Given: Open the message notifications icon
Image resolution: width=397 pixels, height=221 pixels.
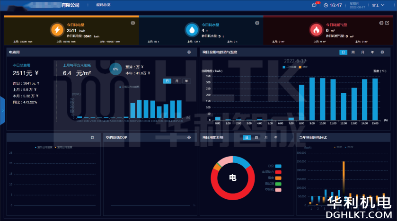Looking at the screenshot, I should click(x=315, y=5).
